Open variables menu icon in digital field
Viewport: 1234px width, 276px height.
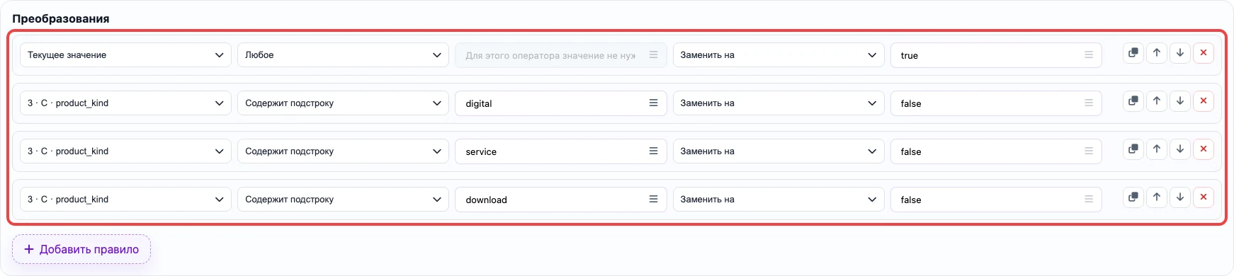[653, 103]
